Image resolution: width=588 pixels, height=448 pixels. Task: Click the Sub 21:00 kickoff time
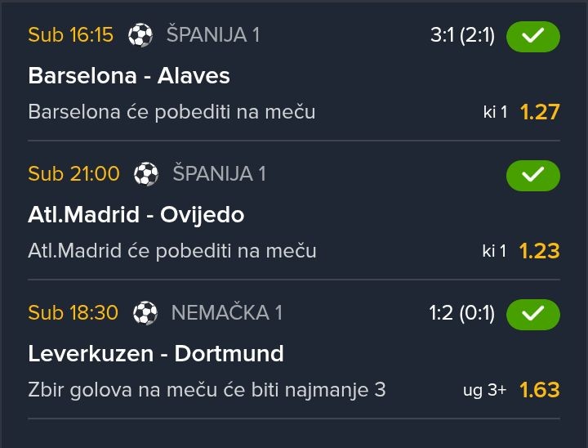(73, 174)
